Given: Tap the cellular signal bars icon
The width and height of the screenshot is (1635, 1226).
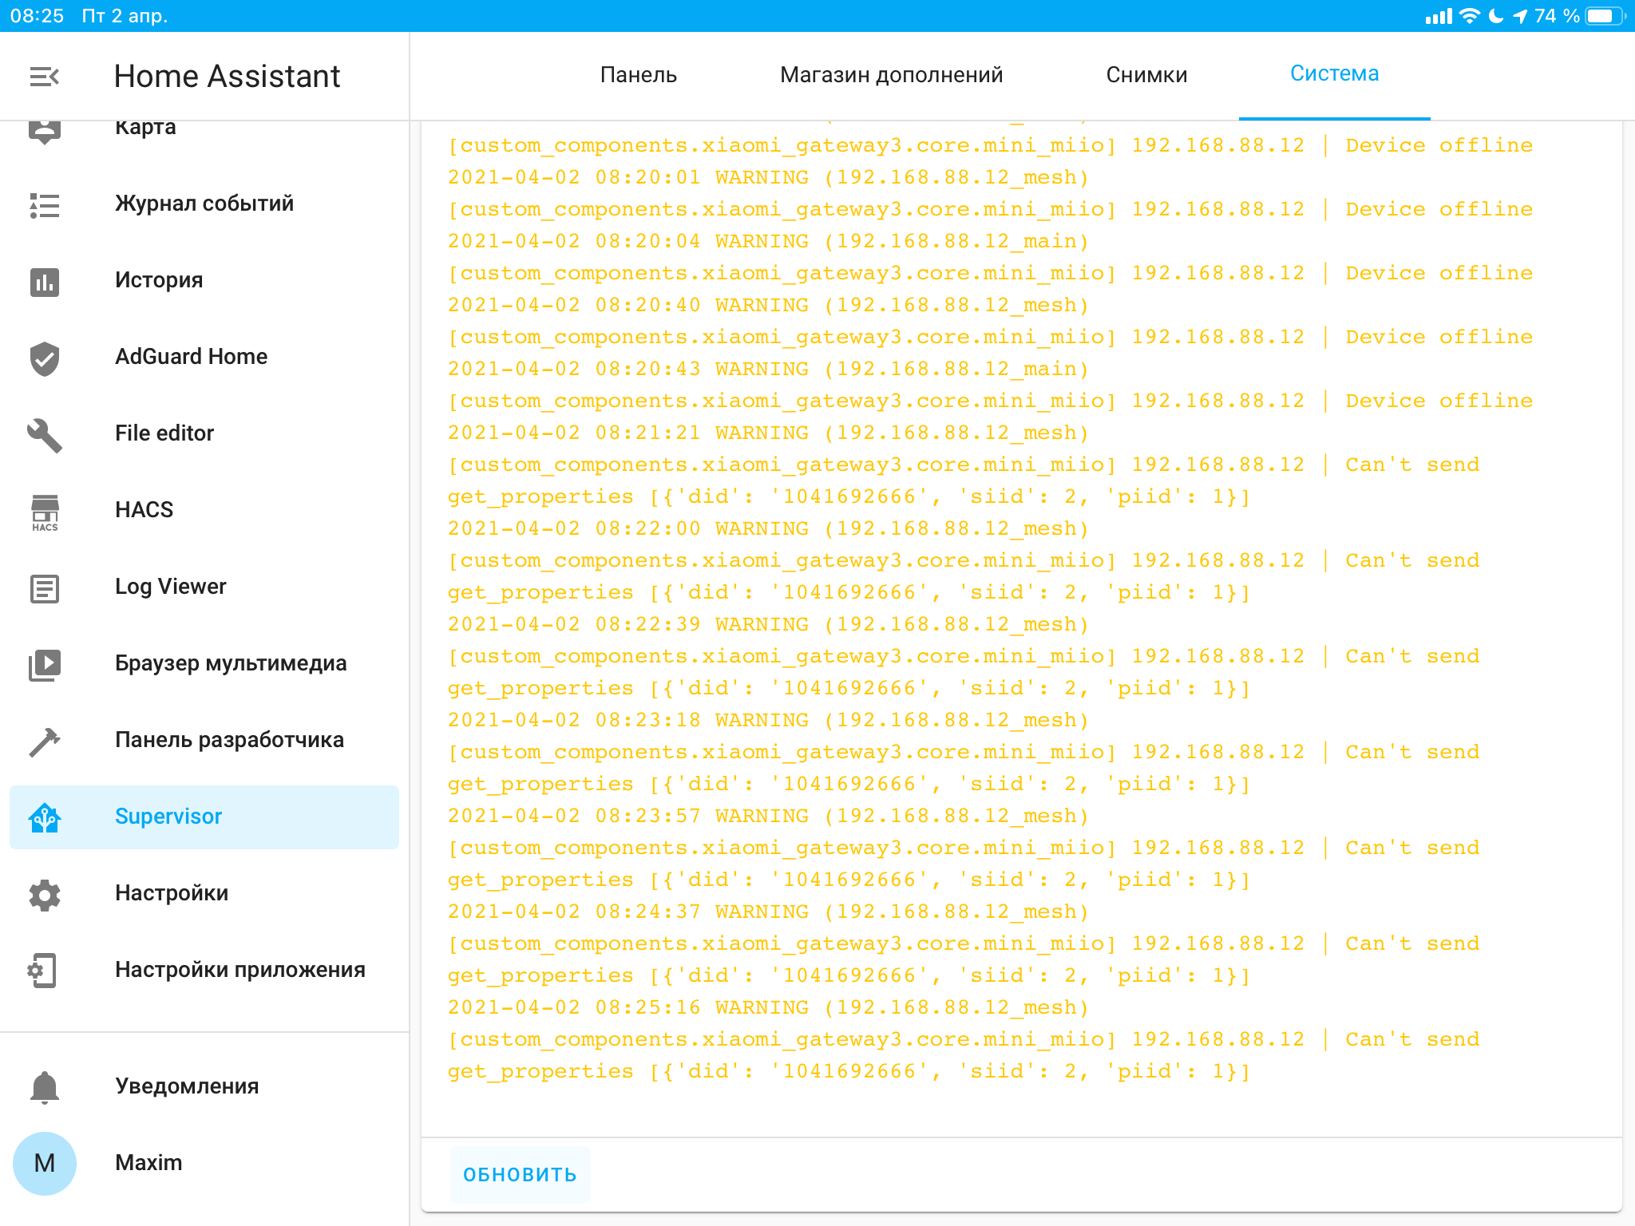Looking at the screenshot, I should click(x=1439, y=16).
